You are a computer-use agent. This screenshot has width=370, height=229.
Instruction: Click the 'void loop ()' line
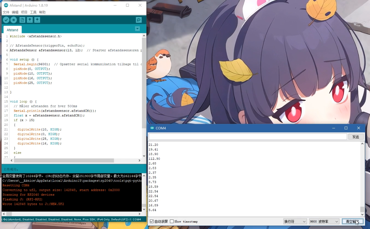[23, 101]
